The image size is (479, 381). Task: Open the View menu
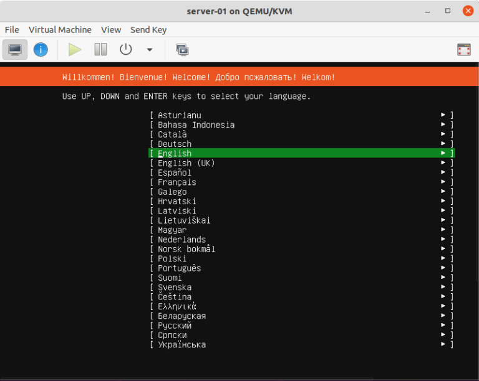111,30
